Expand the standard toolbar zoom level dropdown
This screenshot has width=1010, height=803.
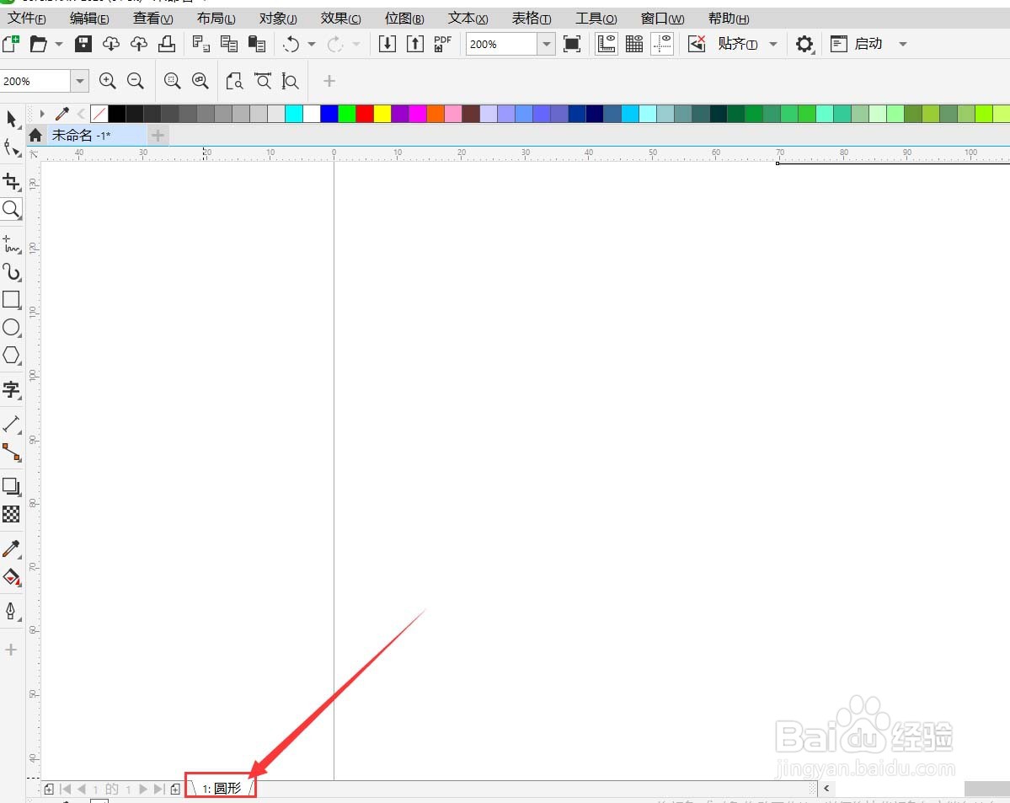coord(546,44)
